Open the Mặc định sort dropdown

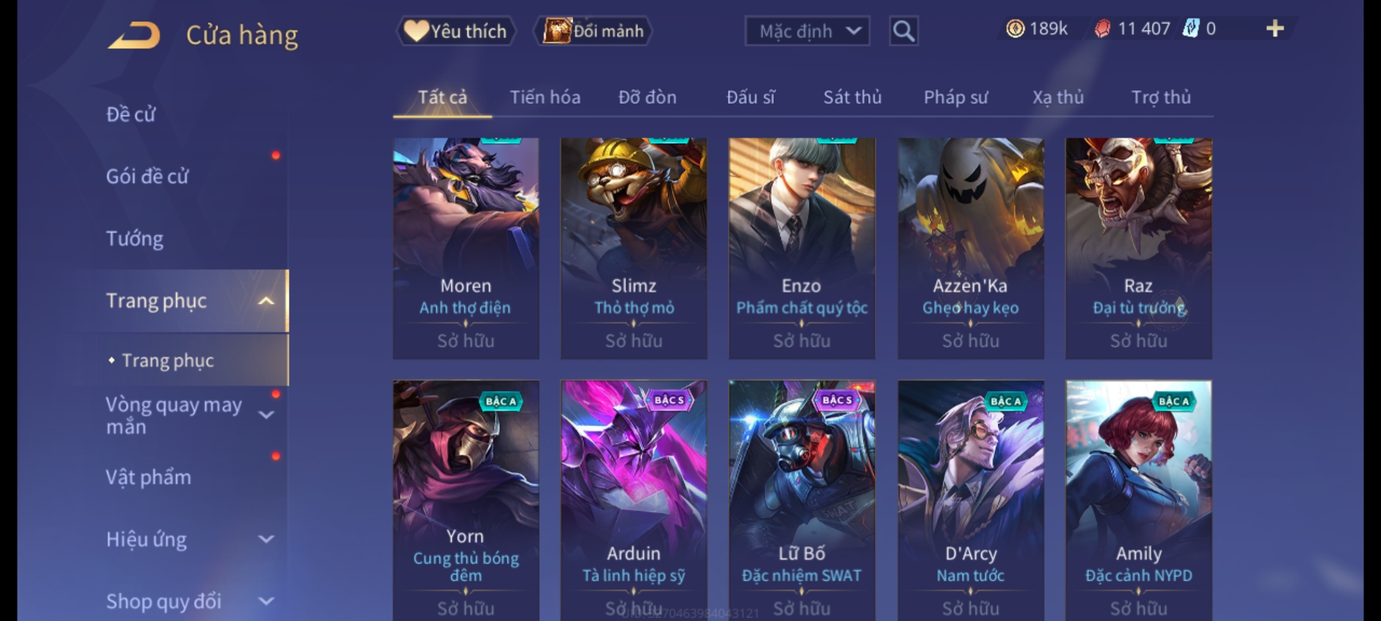[x=807, y=31]
